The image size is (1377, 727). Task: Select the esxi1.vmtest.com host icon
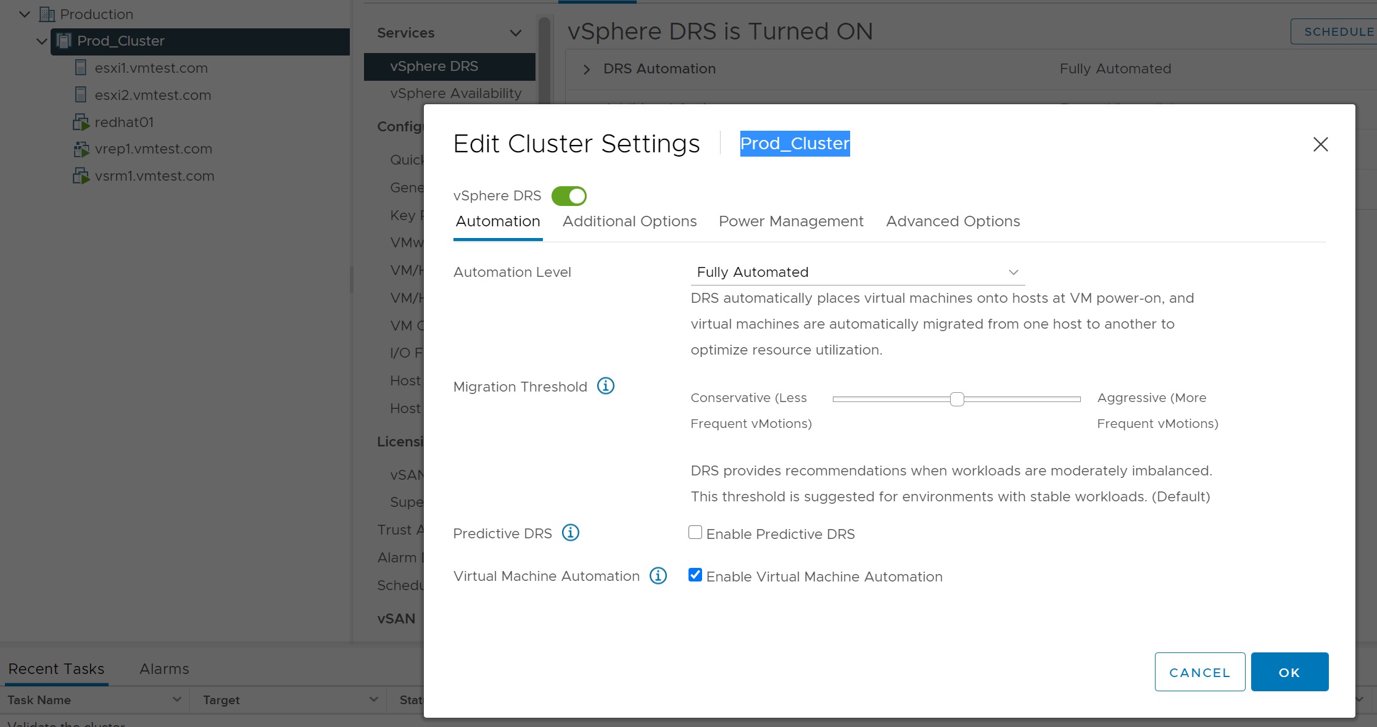80,68
